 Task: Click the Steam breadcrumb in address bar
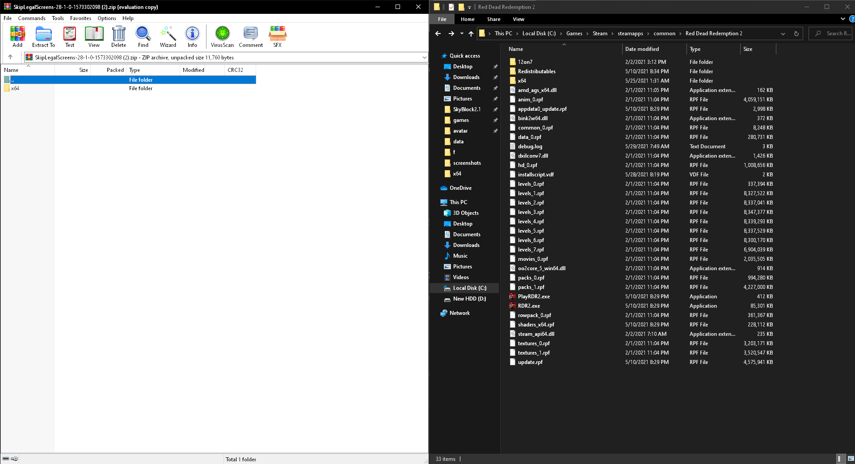600,33
